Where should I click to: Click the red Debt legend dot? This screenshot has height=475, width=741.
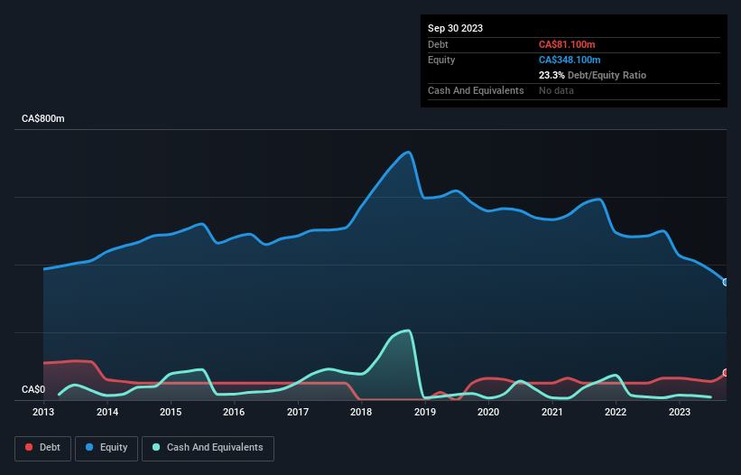(29, 447)
